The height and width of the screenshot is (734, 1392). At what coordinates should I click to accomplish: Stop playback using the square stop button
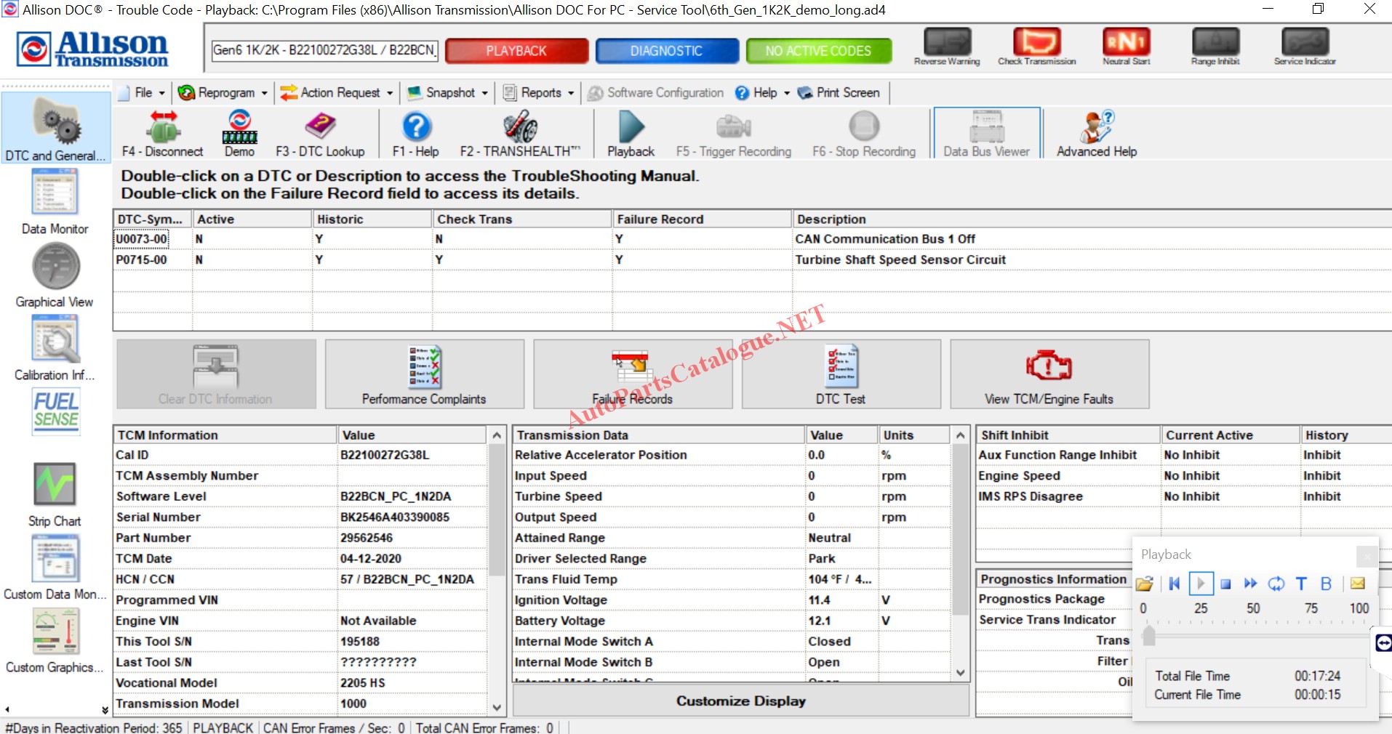pos(1225,584)
